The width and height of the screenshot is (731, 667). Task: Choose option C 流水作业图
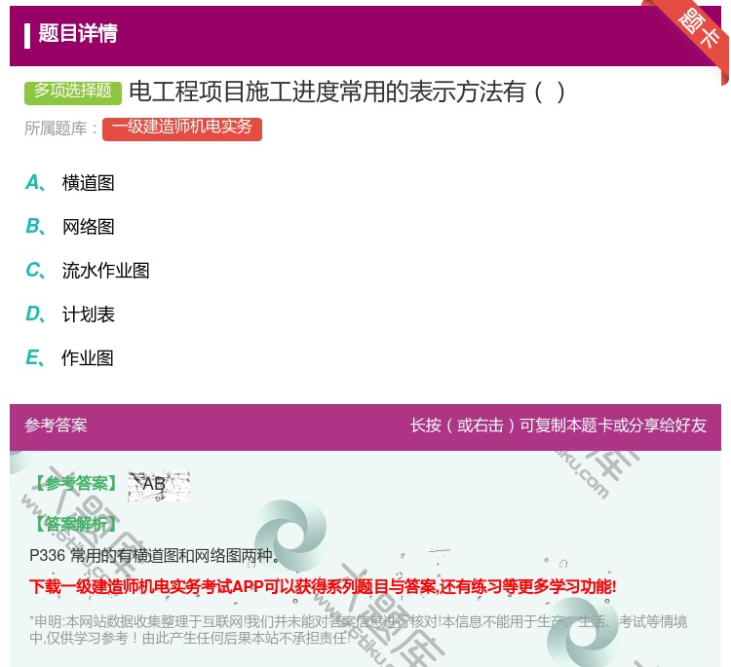88,270
